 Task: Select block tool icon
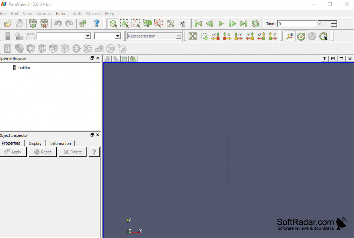tap(170, 24)
